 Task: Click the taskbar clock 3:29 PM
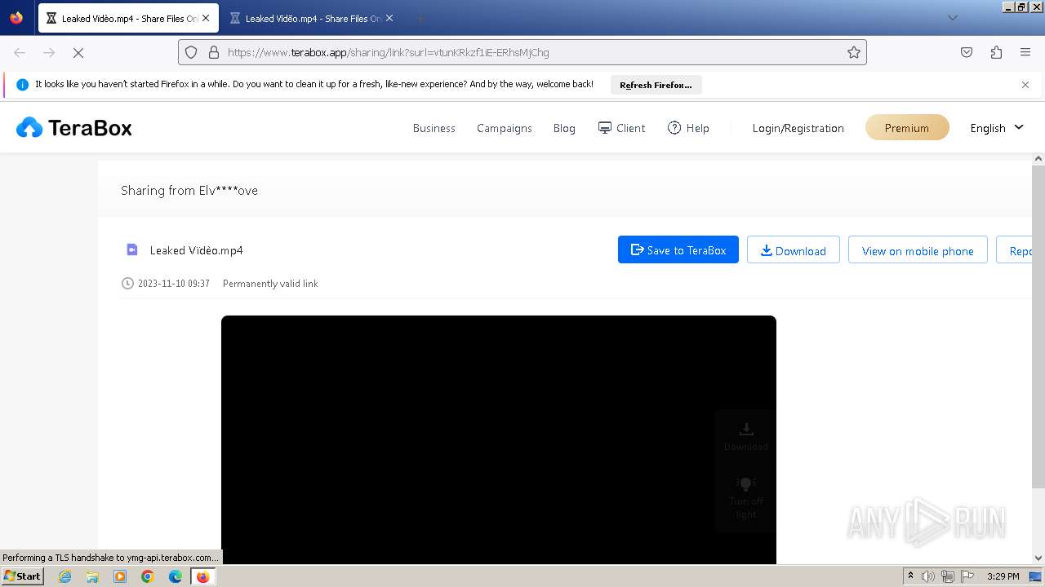click(x=1003, y=576)
